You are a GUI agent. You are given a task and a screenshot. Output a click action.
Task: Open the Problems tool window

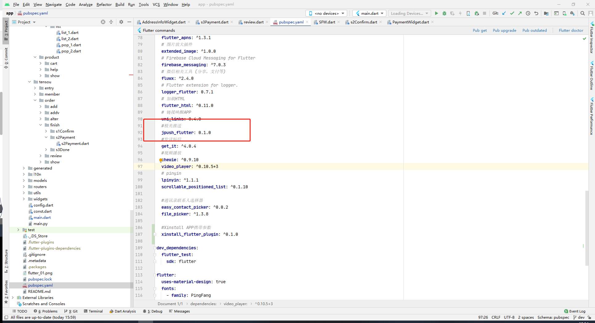coord(46,311)
